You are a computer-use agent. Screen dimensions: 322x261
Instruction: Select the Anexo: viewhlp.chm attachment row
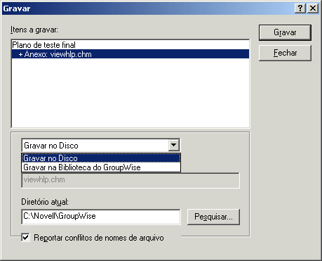coord(130,54)
